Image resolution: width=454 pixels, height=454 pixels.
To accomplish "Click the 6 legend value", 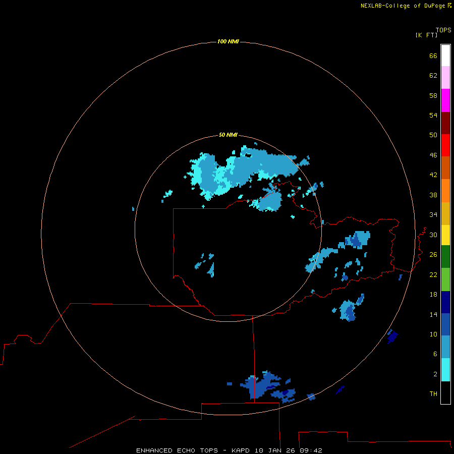I will coord(435,354).
